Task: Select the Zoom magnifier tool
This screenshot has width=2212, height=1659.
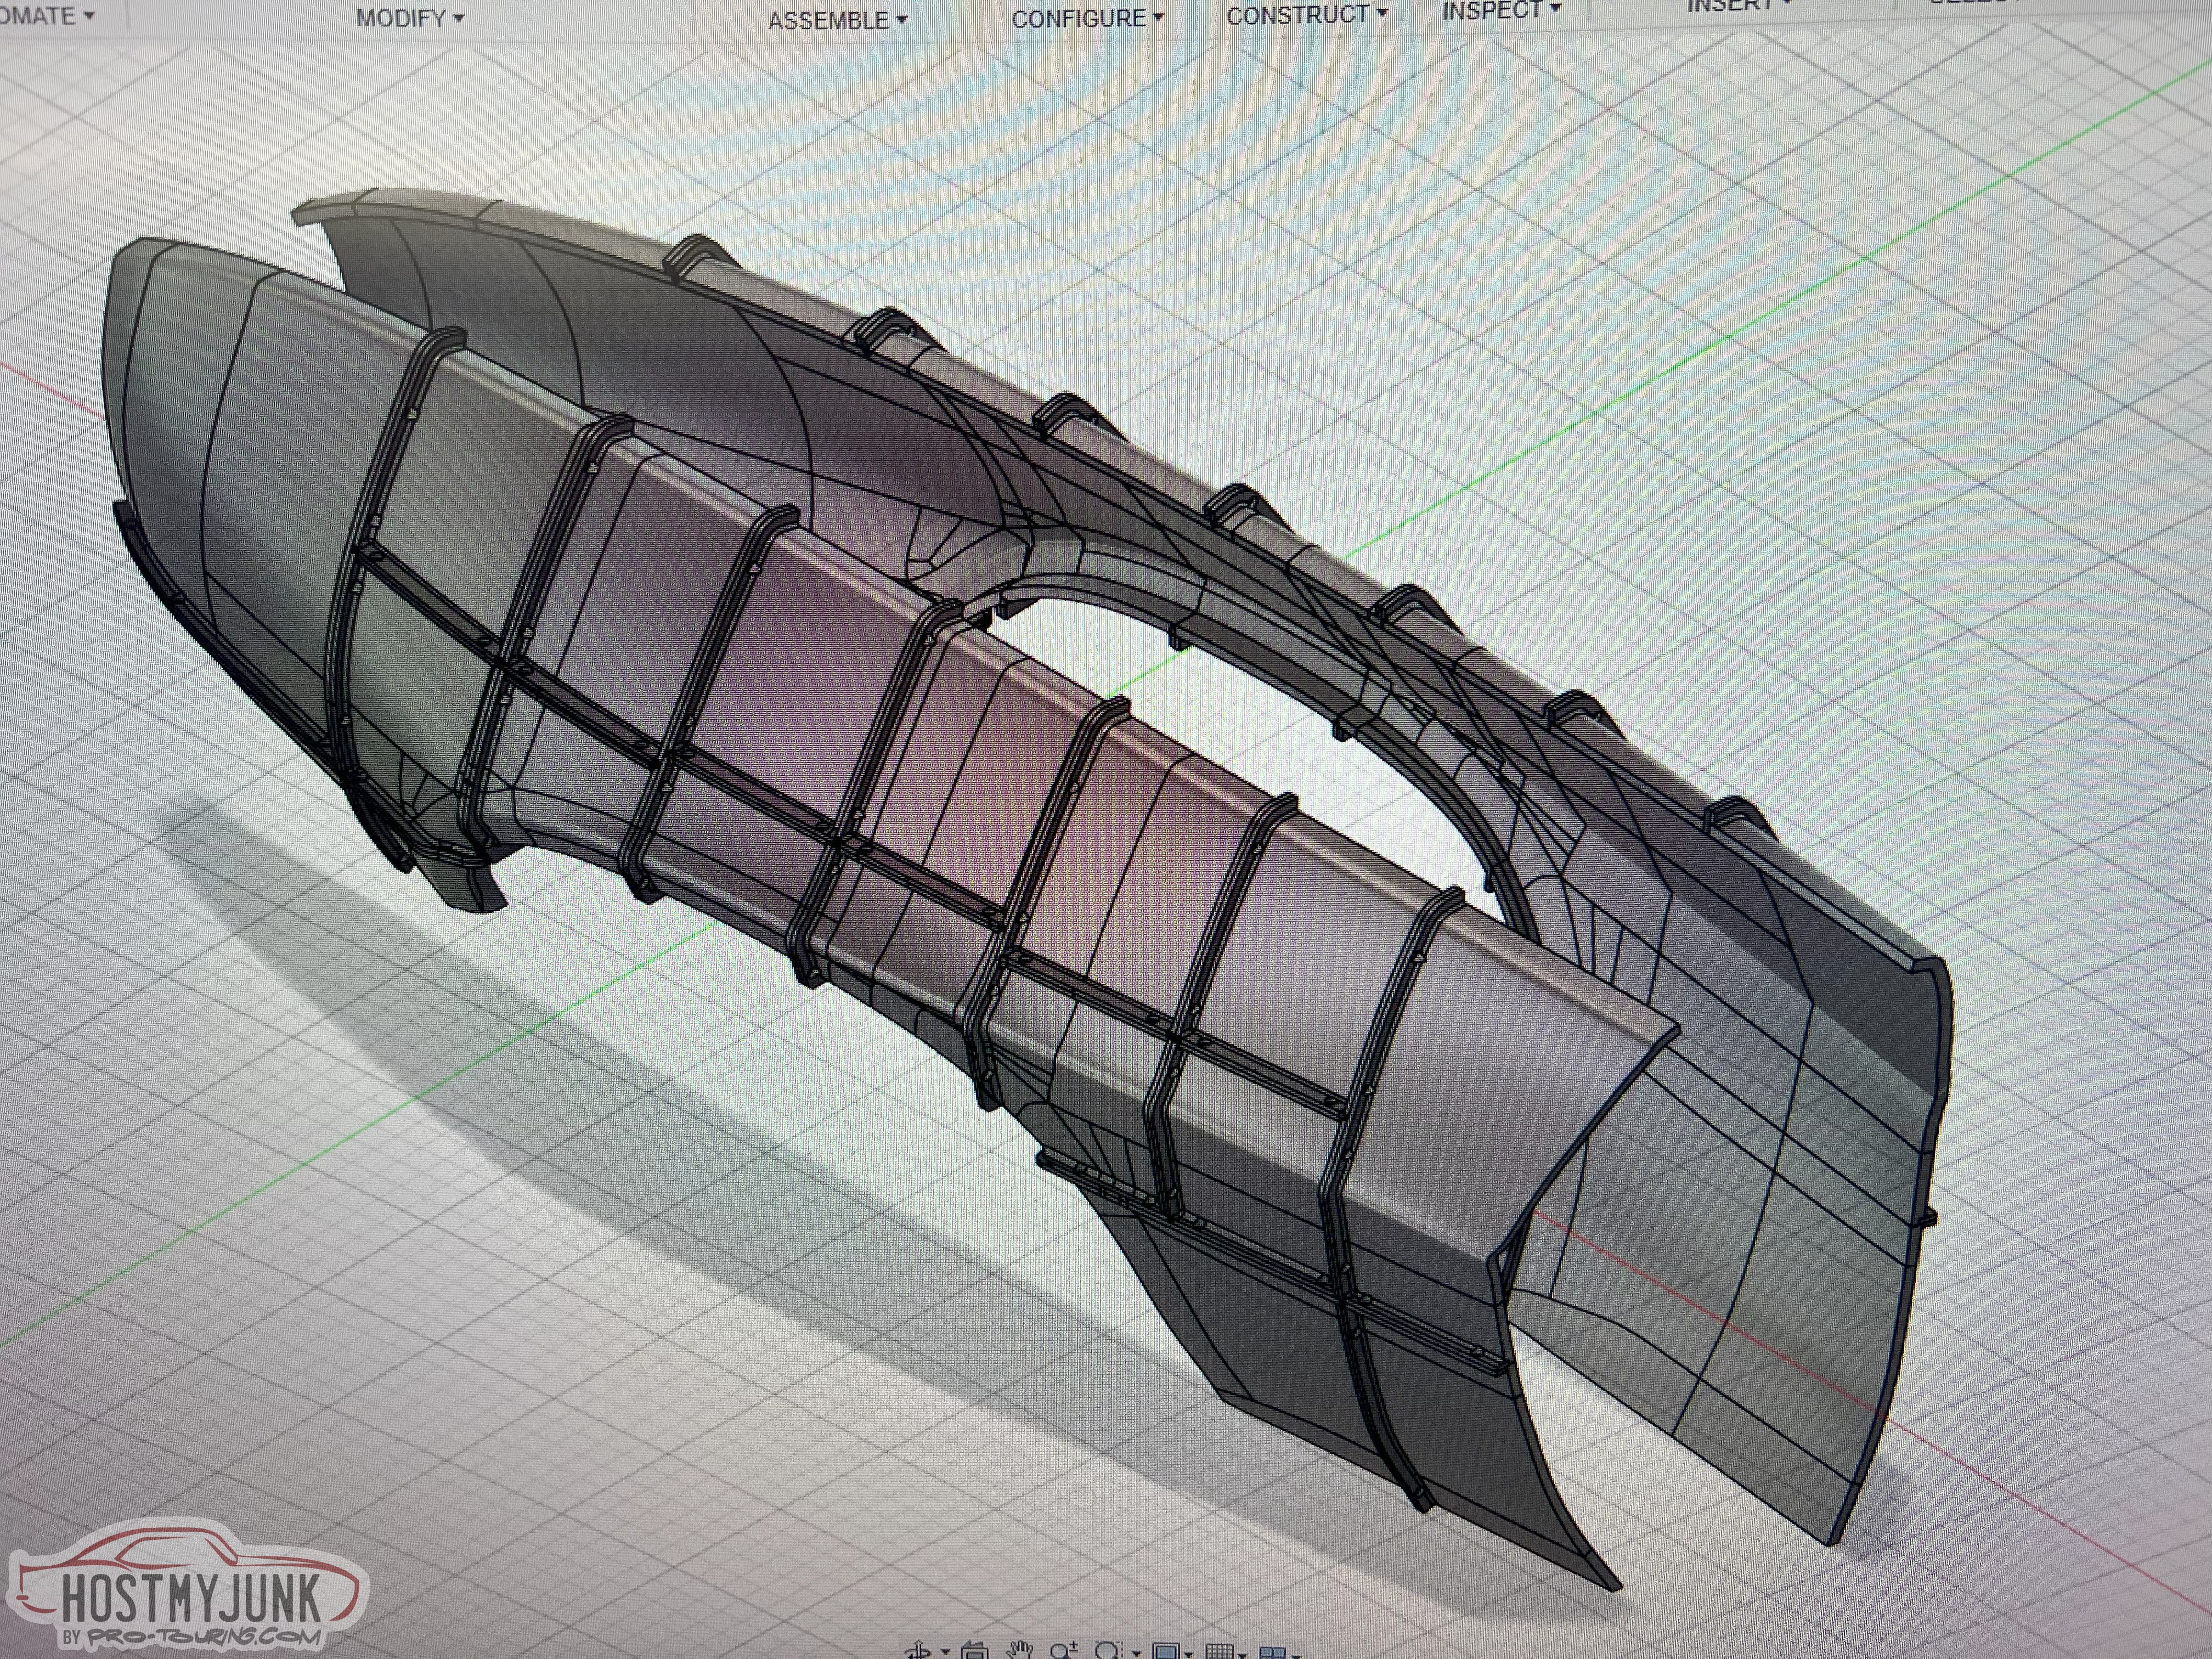Action: pyautogui.click(x=1062, y=1652)
